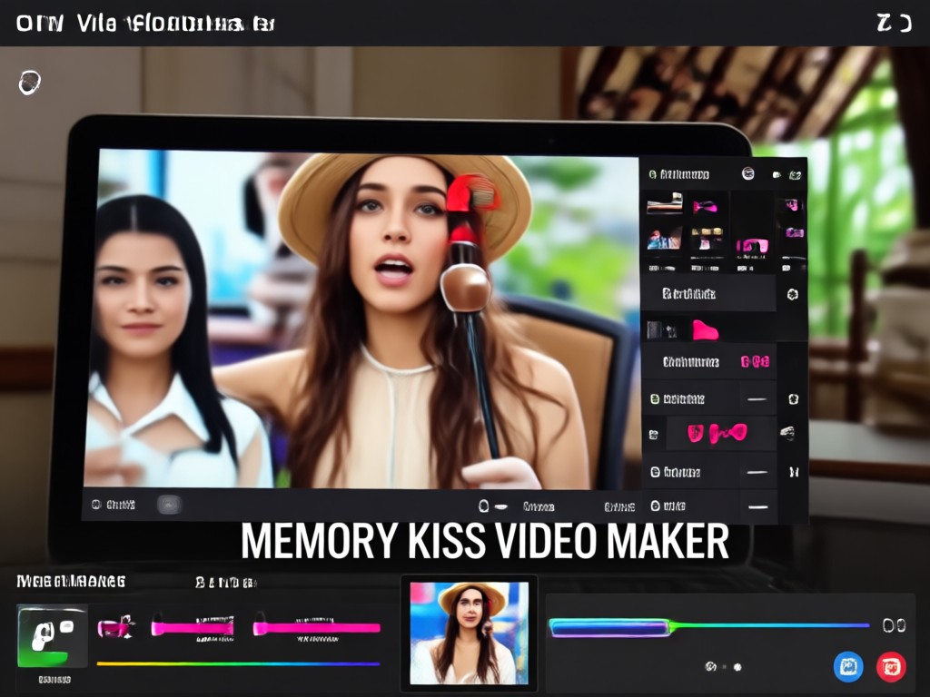Open the pink bow thumbnail in the side panel
The height and width of the screenshot is (697, 930).
coord(705,207)
